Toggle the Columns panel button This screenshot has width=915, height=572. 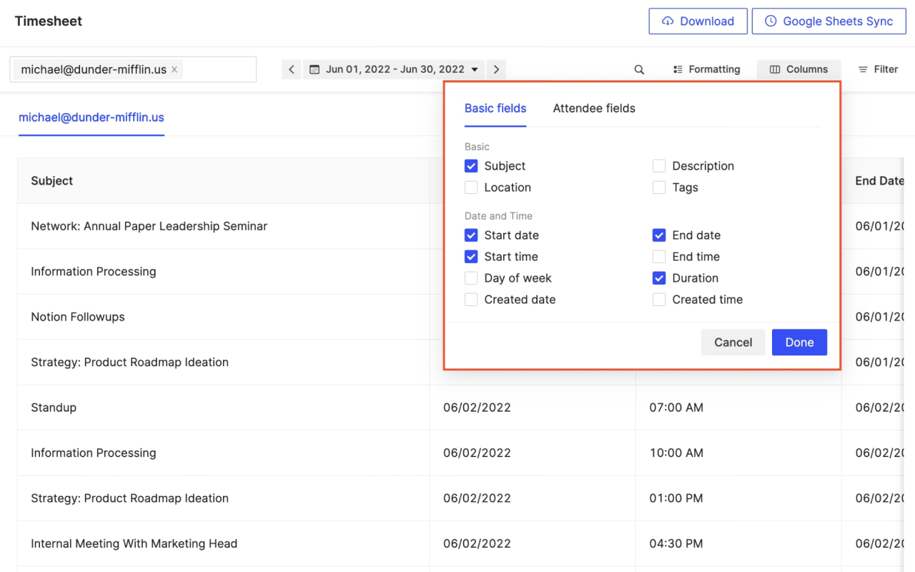coord(798,69)
